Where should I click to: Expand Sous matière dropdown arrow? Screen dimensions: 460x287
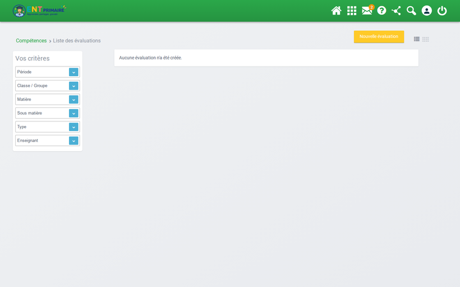point(73,113)
